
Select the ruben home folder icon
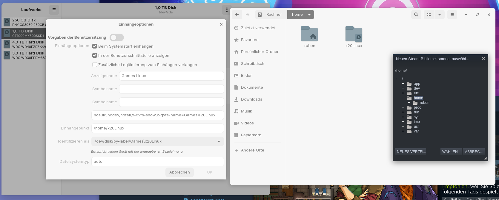[309, 34]
